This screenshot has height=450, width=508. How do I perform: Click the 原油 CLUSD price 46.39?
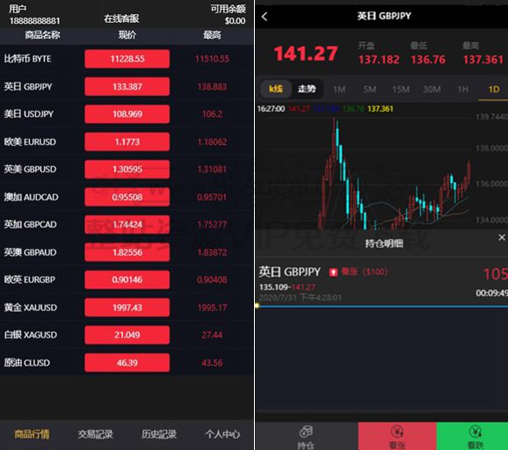[127, 362]
